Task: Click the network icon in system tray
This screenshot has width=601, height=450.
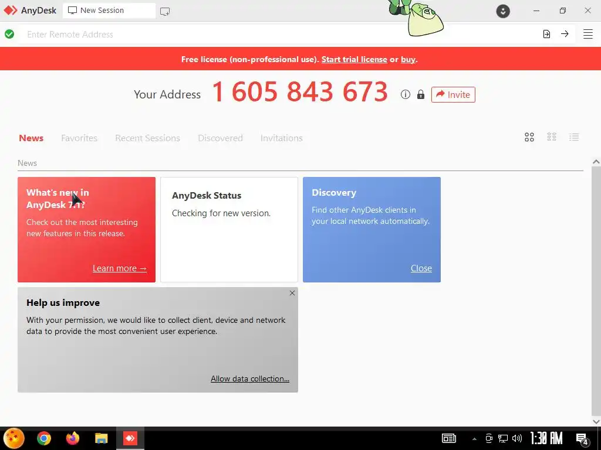Action: [x=502, y=438]
